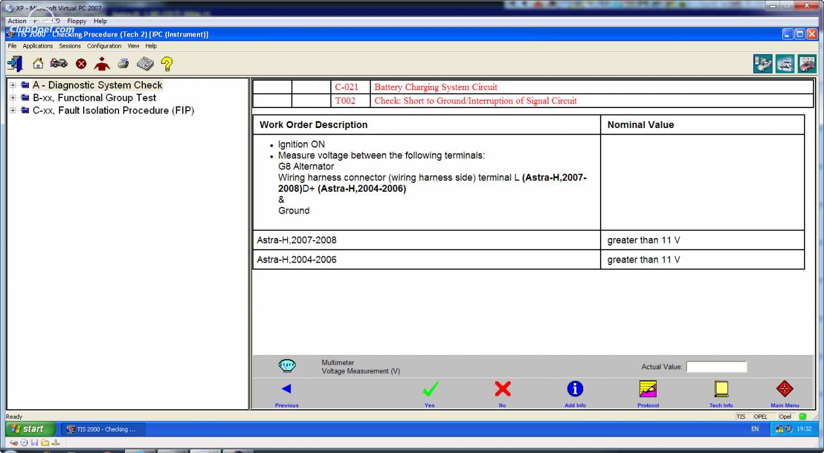Image resolution: width=824 pixels, height=453 pixels.
Task: Click the red circle X stop icon
Action: tap(81, 64)
